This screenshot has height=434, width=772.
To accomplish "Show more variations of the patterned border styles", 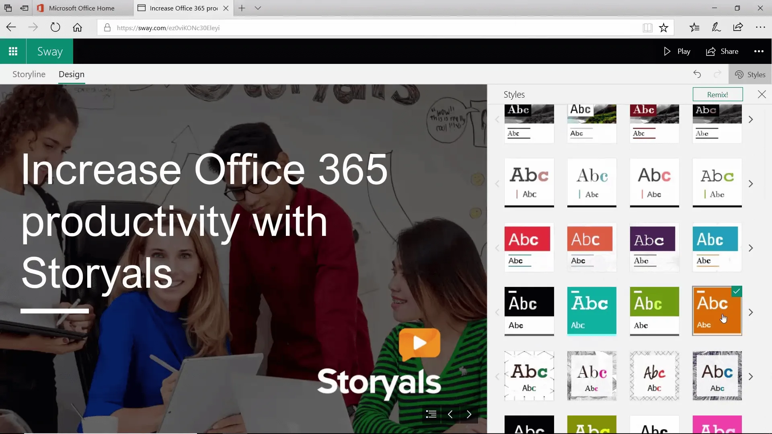I will pyautogui.click(x=750, y=377).
